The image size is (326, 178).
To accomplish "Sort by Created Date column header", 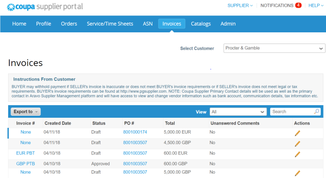I will click(58, 123).
